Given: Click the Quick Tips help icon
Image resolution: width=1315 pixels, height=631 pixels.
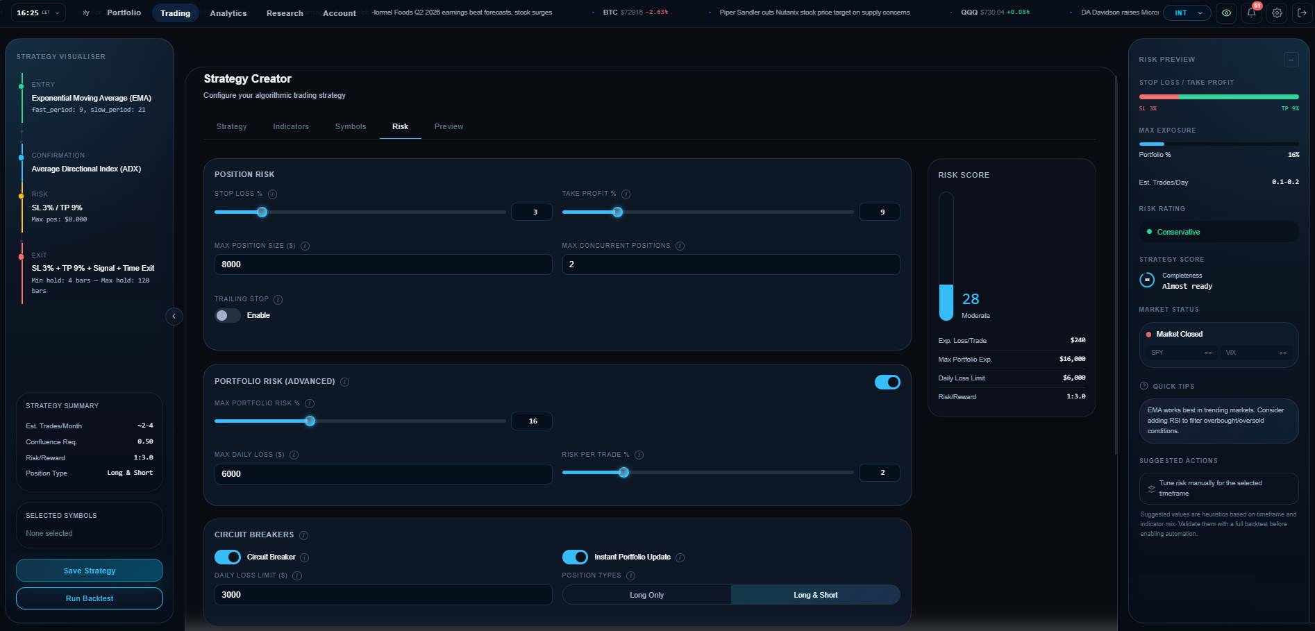Looking at the screenshot, I should [1144, 386].
